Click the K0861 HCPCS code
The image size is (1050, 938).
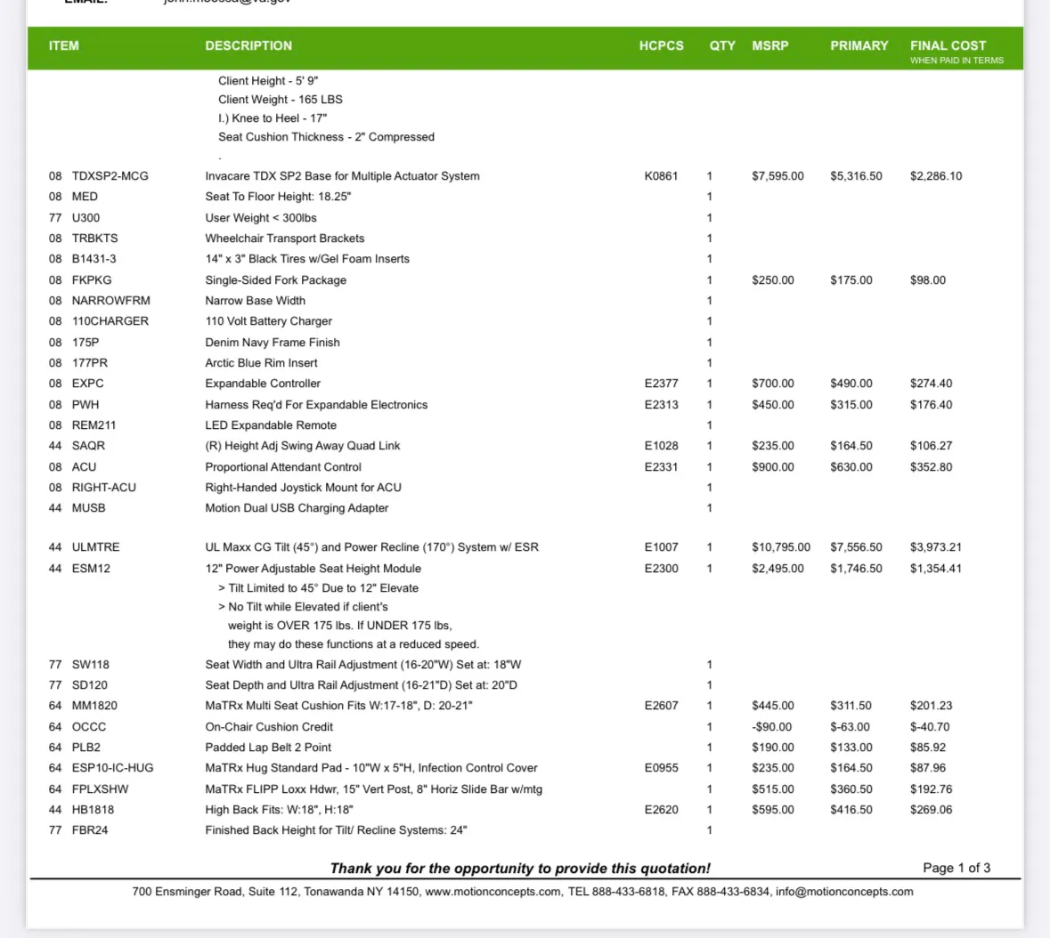[661, 176]
